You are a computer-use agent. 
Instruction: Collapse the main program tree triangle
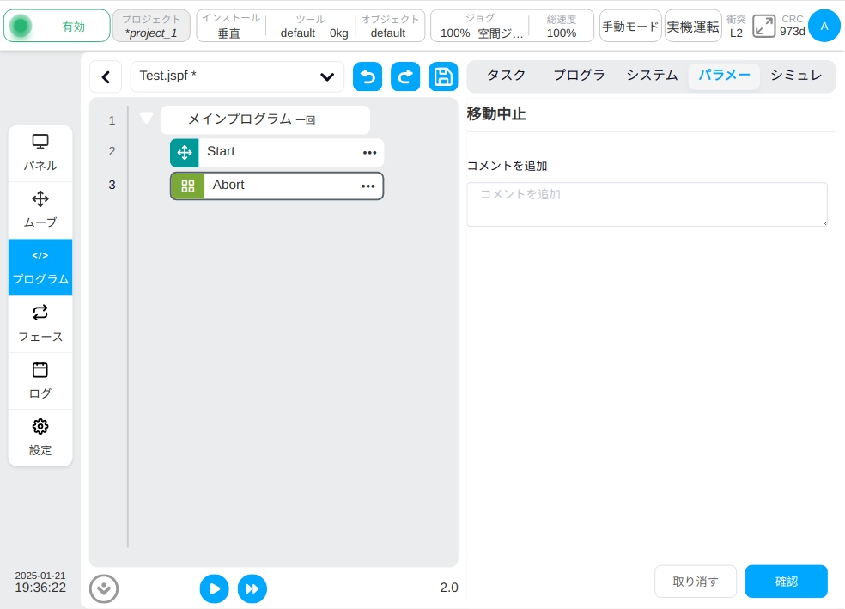[146, 118]
